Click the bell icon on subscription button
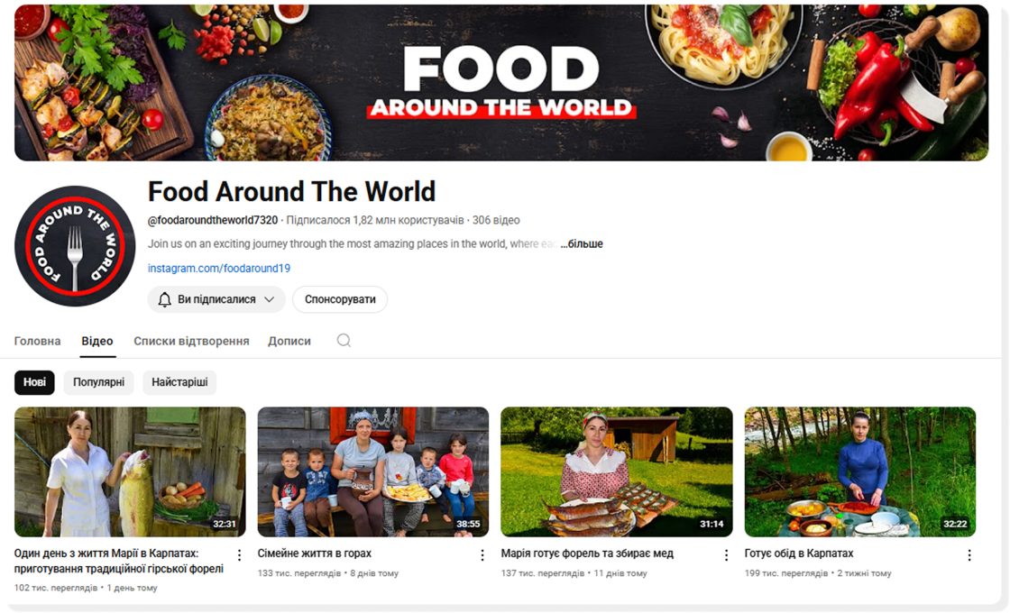Image resolution: width=1010 pixels, height=613 pixels. pos(165,299)
